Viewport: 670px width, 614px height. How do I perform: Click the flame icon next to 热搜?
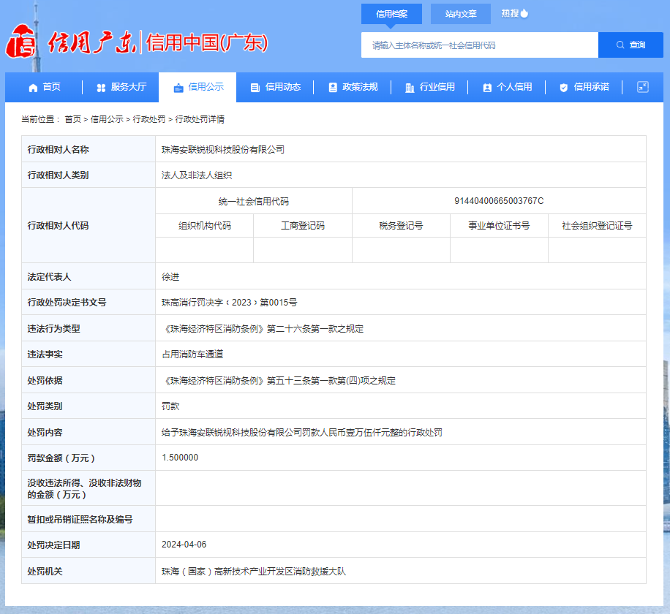click(x=524, y=13)
